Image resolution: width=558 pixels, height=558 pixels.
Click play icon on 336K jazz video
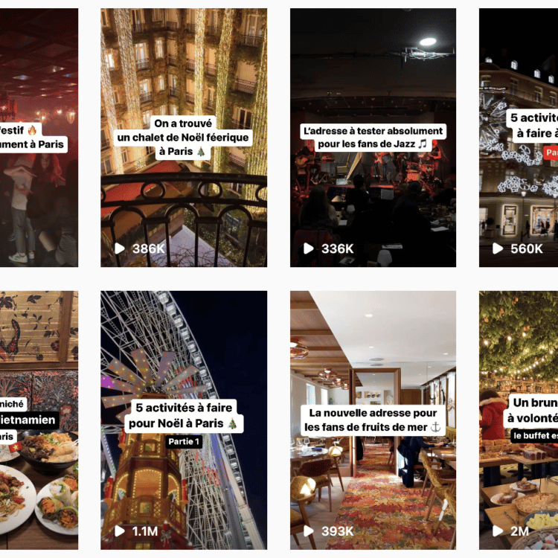coord(309,248)
